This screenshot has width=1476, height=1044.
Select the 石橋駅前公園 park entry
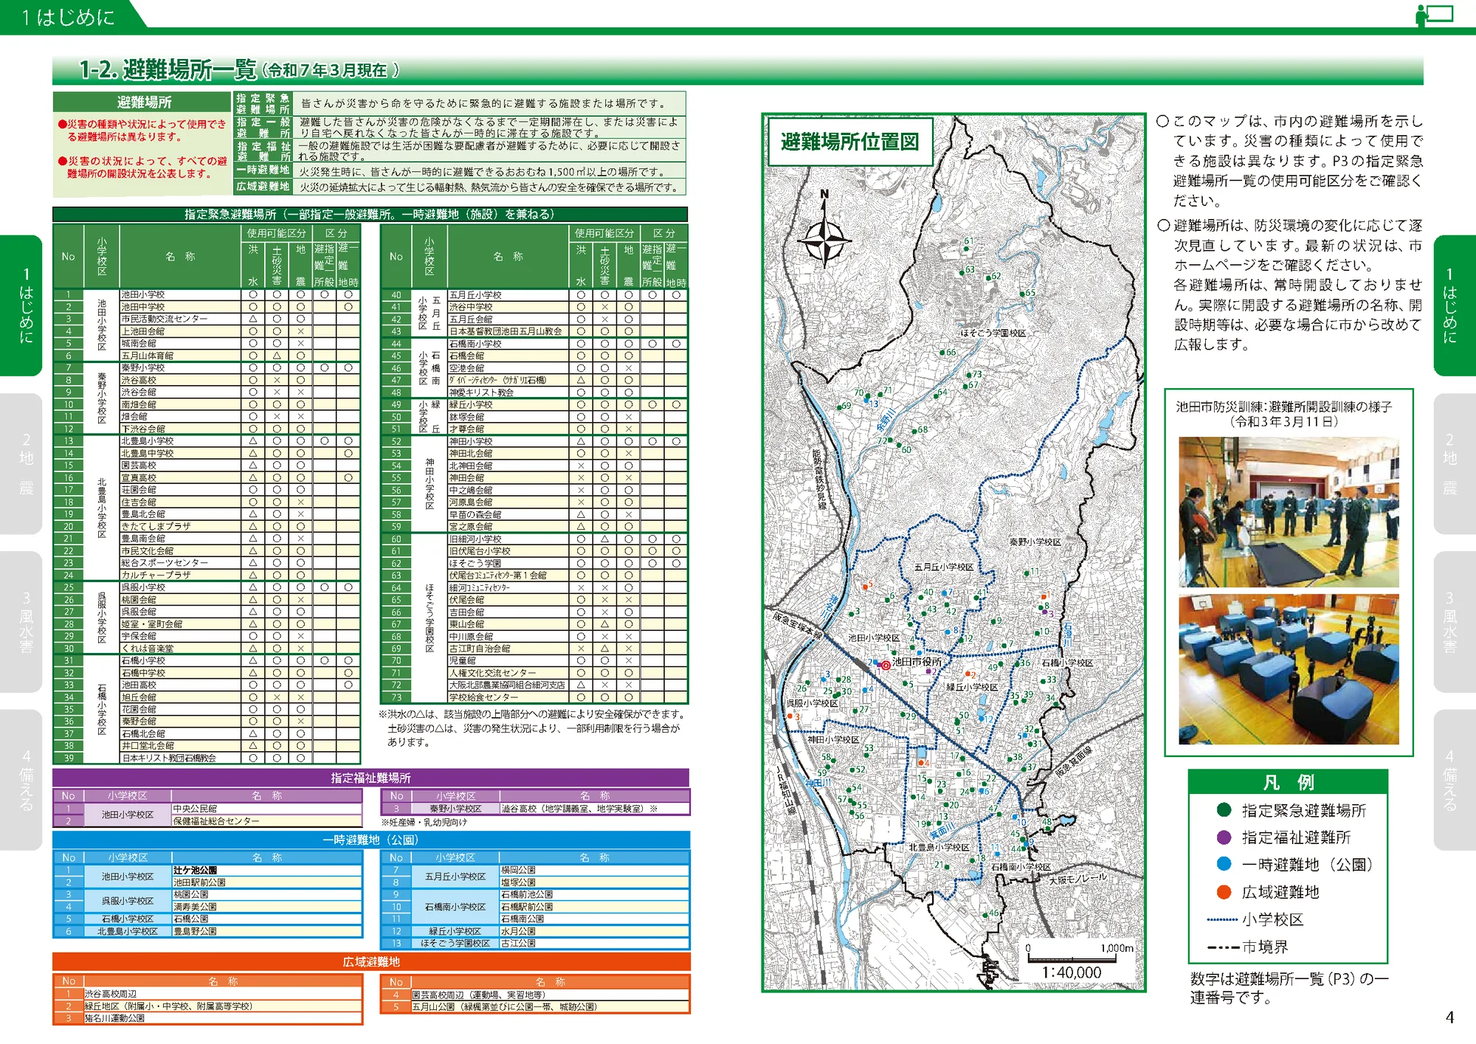(527, 907)
